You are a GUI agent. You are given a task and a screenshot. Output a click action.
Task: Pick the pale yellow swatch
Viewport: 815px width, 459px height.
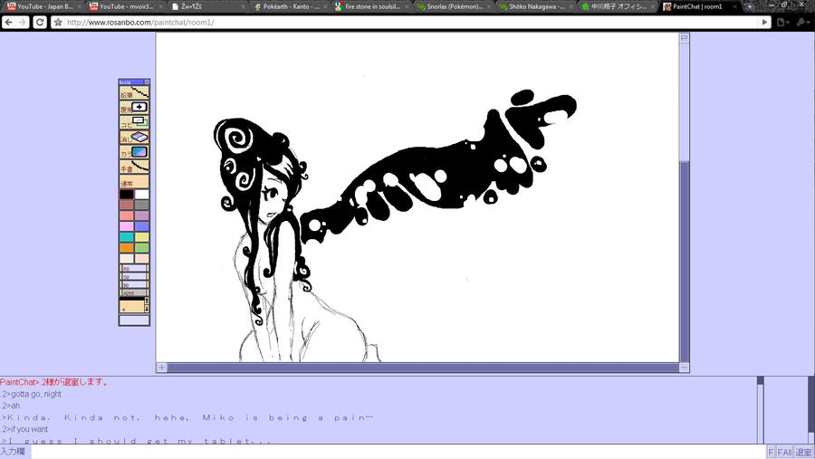click(x=142, y=237)
